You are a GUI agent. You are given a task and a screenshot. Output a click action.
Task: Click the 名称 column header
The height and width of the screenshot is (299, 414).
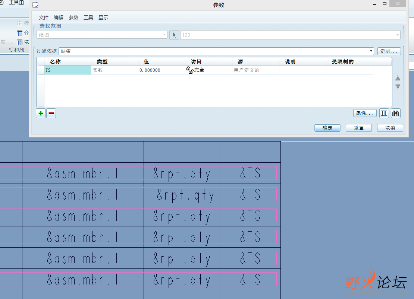click(68, 61)
